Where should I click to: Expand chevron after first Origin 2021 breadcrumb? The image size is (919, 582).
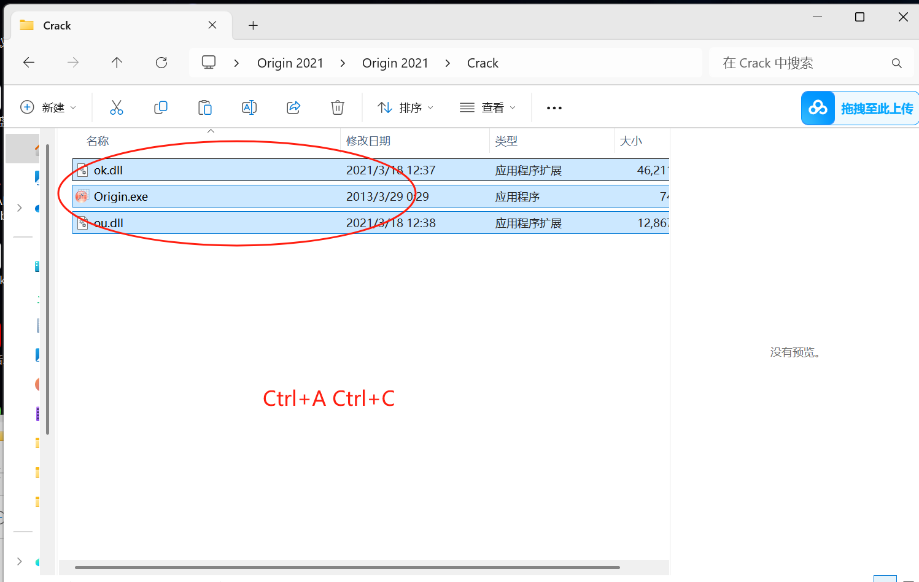pos(343,63)
